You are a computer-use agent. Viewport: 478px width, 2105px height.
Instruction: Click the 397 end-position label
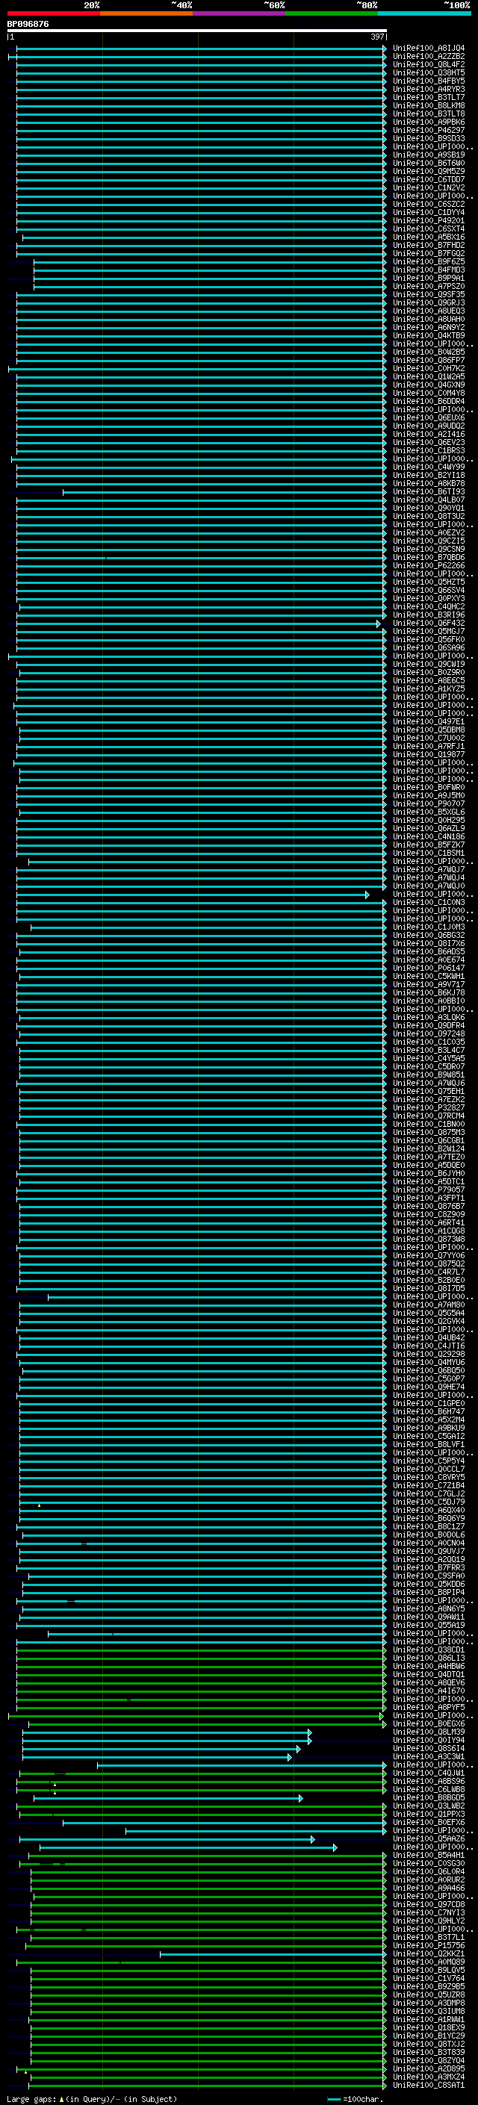(376, 37)
